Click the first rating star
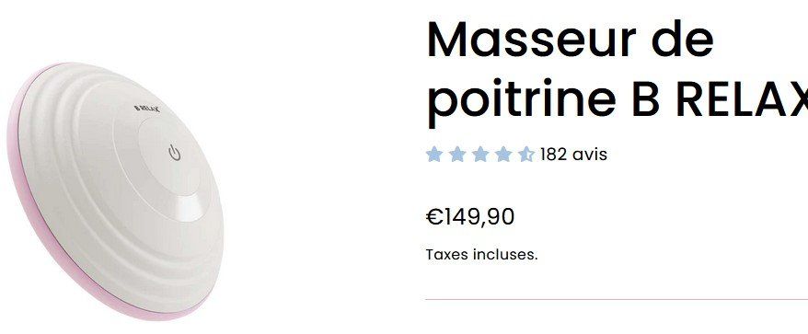Screen dimensions: 808x334 coord(434,154)
